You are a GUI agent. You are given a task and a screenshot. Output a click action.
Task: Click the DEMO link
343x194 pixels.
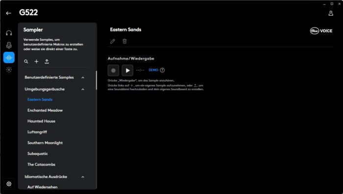(153, 70)
